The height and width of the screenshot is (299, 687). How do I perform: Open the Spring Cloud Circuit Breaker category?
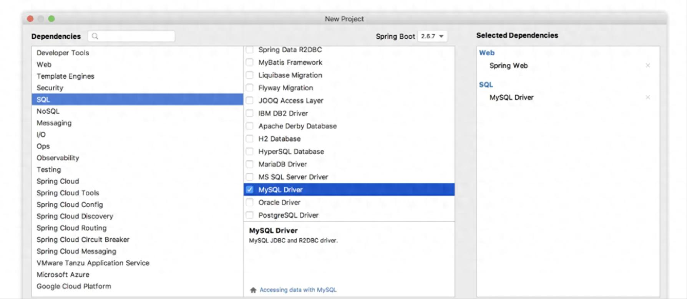click(138, 240)
